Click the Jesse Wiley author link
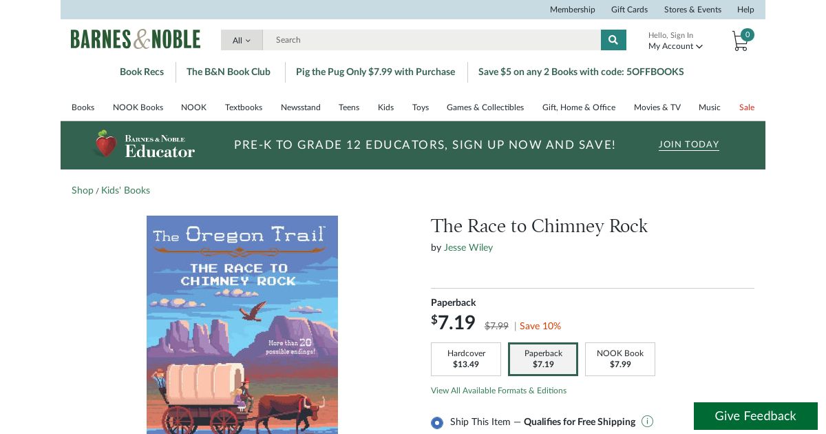This screenshot has width=826, height=434. tap(468, 247)
